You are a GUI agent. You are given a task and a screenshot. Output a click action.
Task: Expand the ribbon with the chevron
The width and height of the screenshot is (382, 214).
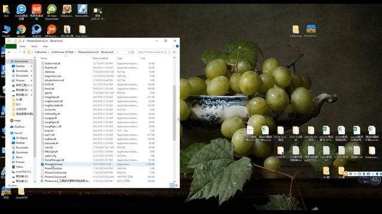click(174, 46)
